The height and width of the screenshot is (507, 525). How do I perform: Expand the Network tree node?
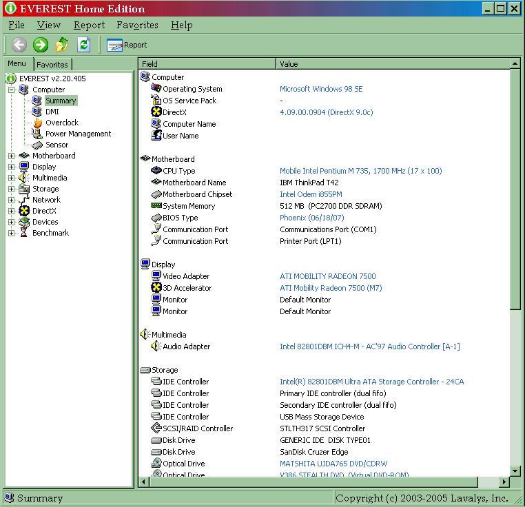click(x=12, y=200)
